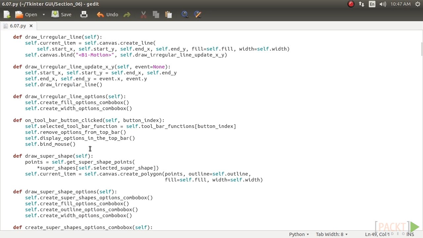Paste from clipboard icon
The height and width of the screenshot is (238, 423).
click(169, 15)
